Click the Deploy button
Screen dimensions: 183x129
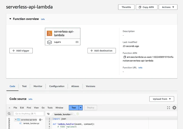91,108
